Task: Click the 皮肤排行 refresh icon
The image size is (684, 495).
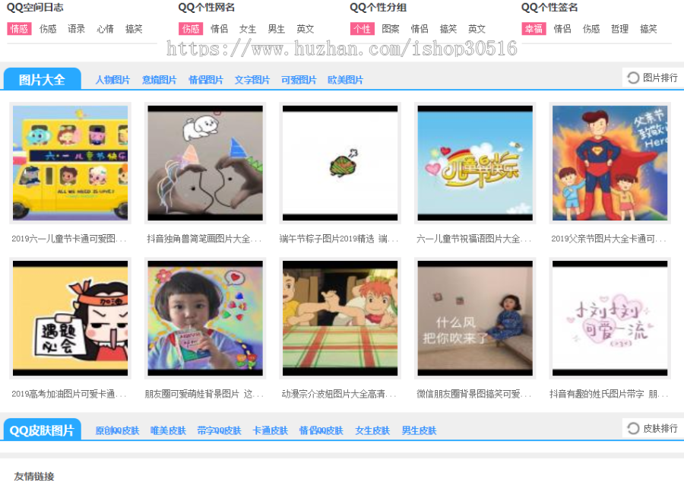Action: (633, 429)
